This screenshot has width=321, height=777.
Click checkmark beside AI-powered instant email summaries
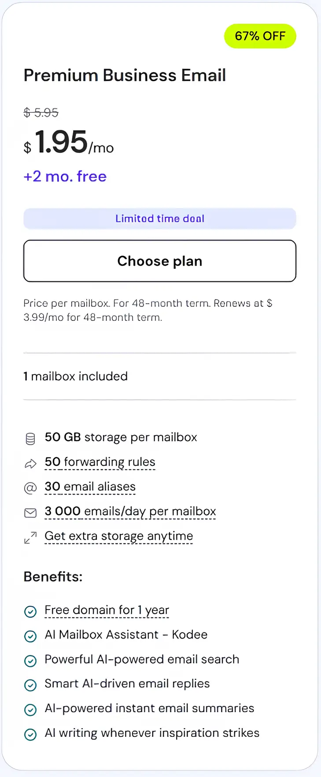30,710
